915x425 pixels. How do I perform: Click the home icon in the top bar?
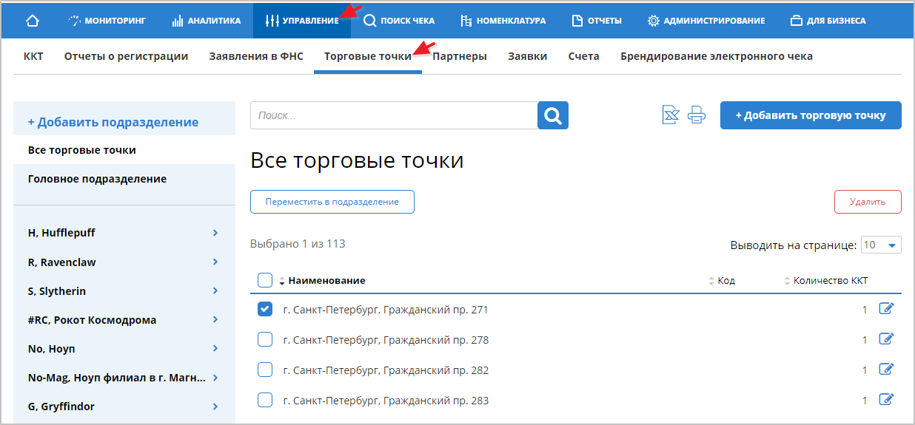(32, 21)
